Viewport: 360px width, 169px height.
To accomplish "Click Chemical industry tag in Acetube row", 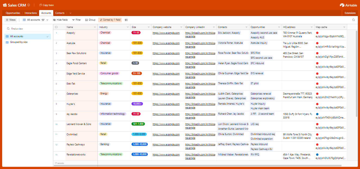I will [x=105, y=43].
